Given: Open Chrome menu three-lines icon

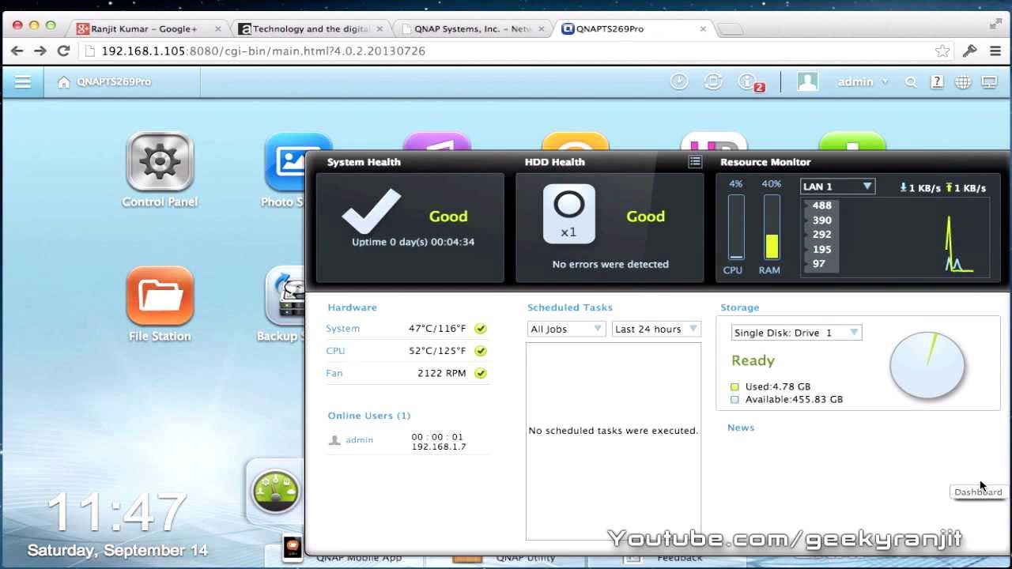Looking at the screenshot, I should point(995,51).
